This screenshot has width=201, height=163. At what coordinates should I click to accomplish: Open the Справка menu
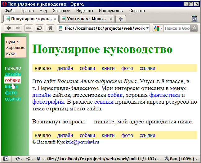pos(137,11)
